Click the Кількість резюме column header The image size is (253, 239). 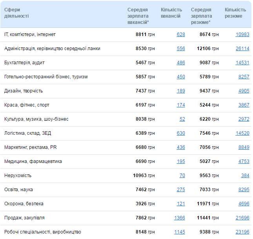point(235,13)
